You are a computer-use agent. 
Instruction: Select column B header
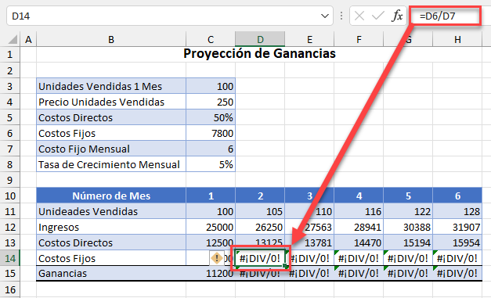pyautogui.click(x=111, y=39)
